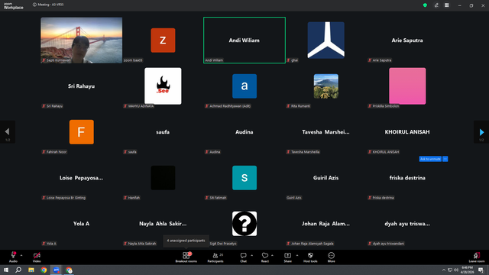Start camera with the Video button
This screenshot has height=275, width=489.
(x=37, y=257)
